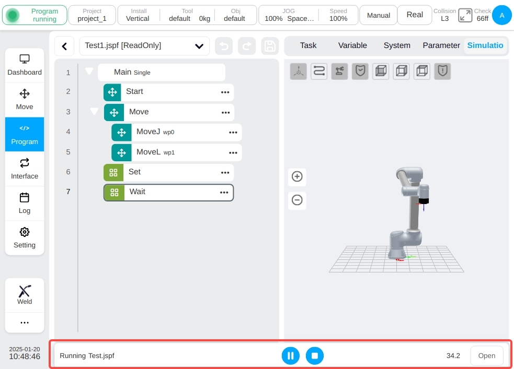Click the Manual mode button
Image resolution: width=514 pixels, height=369 pixels.
(378, 15)
